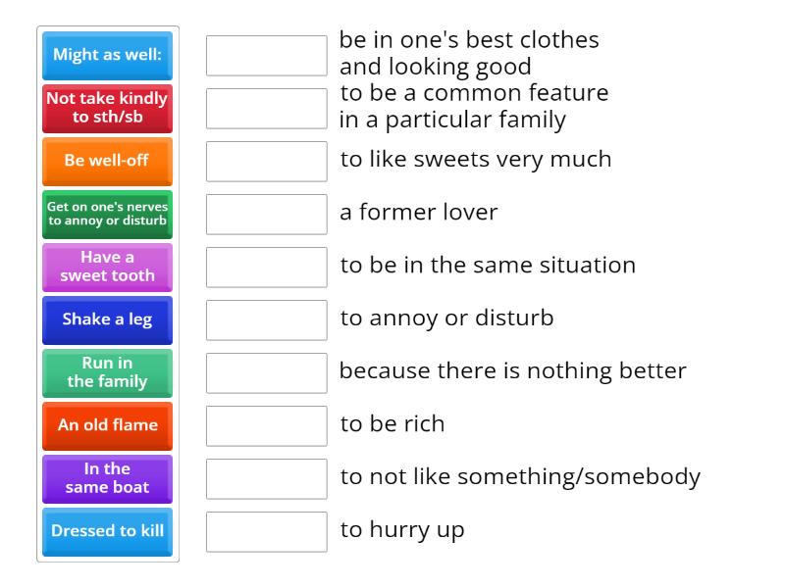Screen dimensions: 785x588
Task: Select the "Run in the family" tile
Action: tap(107, 373)
